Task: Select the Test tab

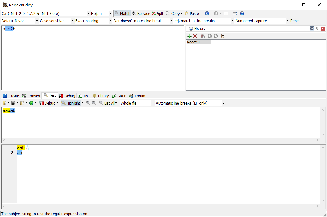Action: (x=50, y=95)
